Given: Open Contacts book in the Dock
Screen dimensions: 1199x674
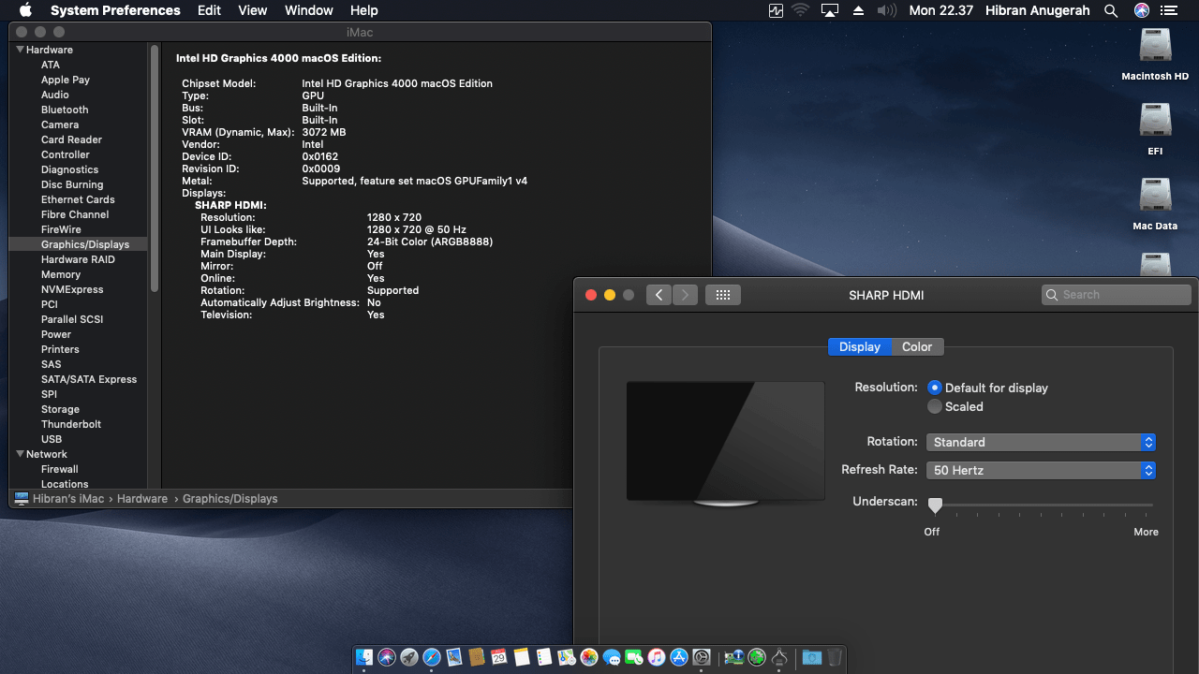Looking at the screenshot, I should (477, 658).
